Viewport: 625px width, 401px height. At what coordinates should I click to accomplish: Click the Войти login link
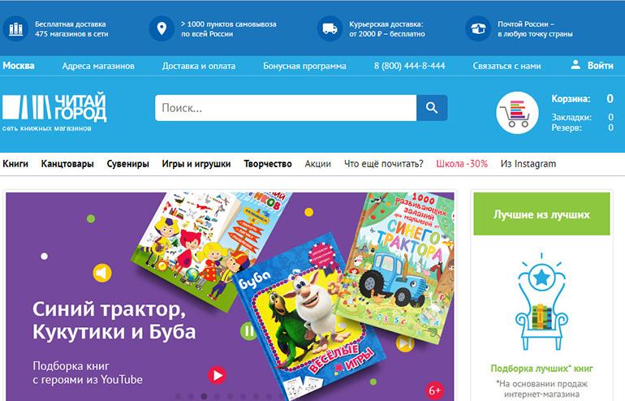tap(601, 66)
